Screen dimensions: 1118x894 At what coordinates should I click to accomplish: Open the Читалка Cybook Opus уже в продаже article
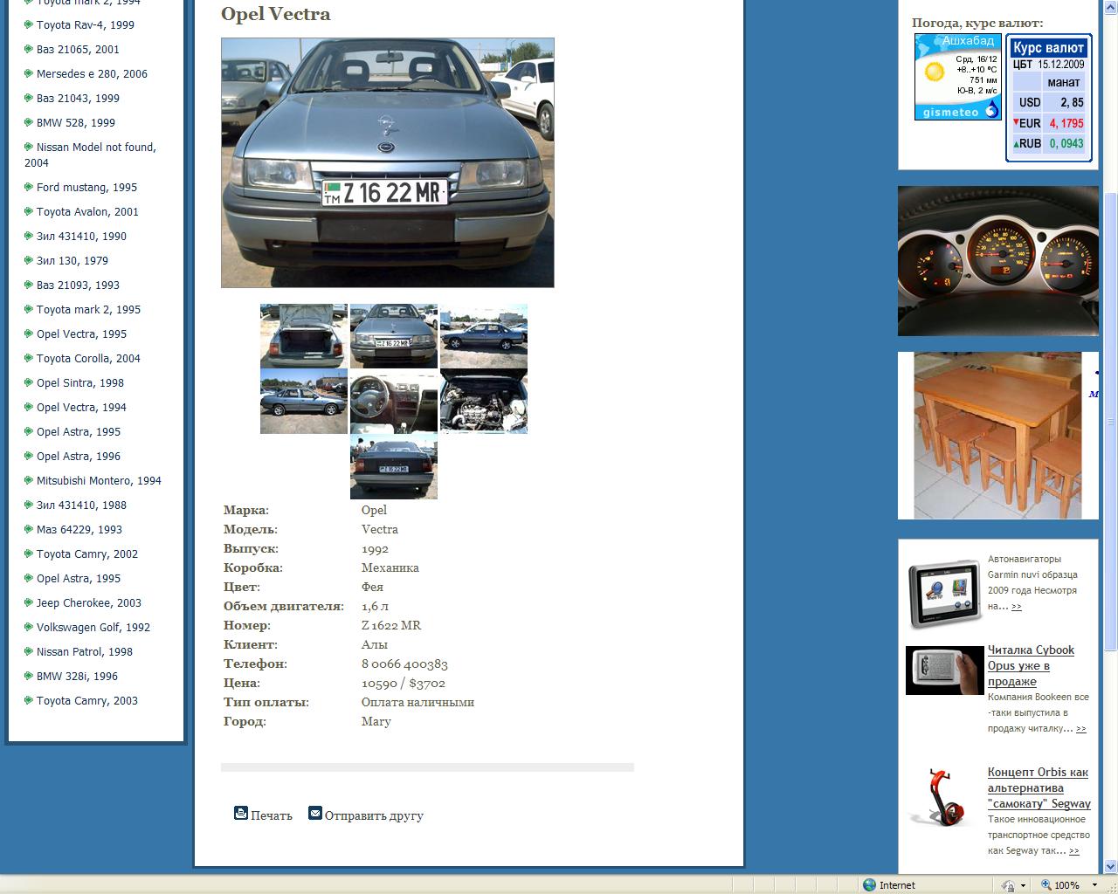[1031, 665]
